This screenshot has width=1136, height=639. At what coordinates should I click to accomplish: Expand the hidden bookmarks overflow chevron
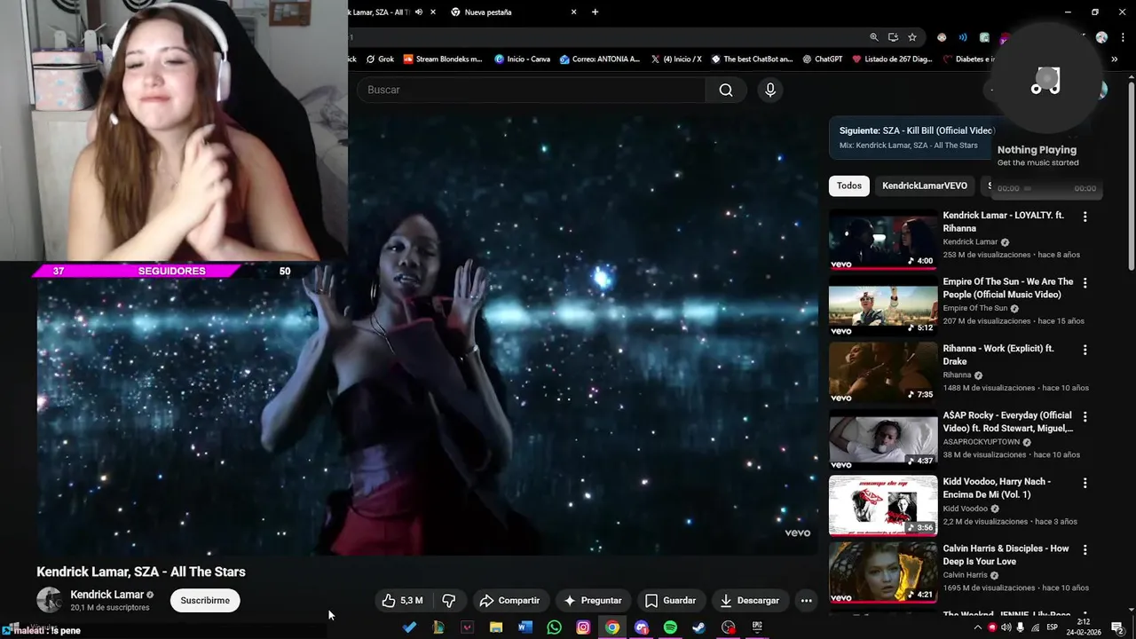(1114, 59)
